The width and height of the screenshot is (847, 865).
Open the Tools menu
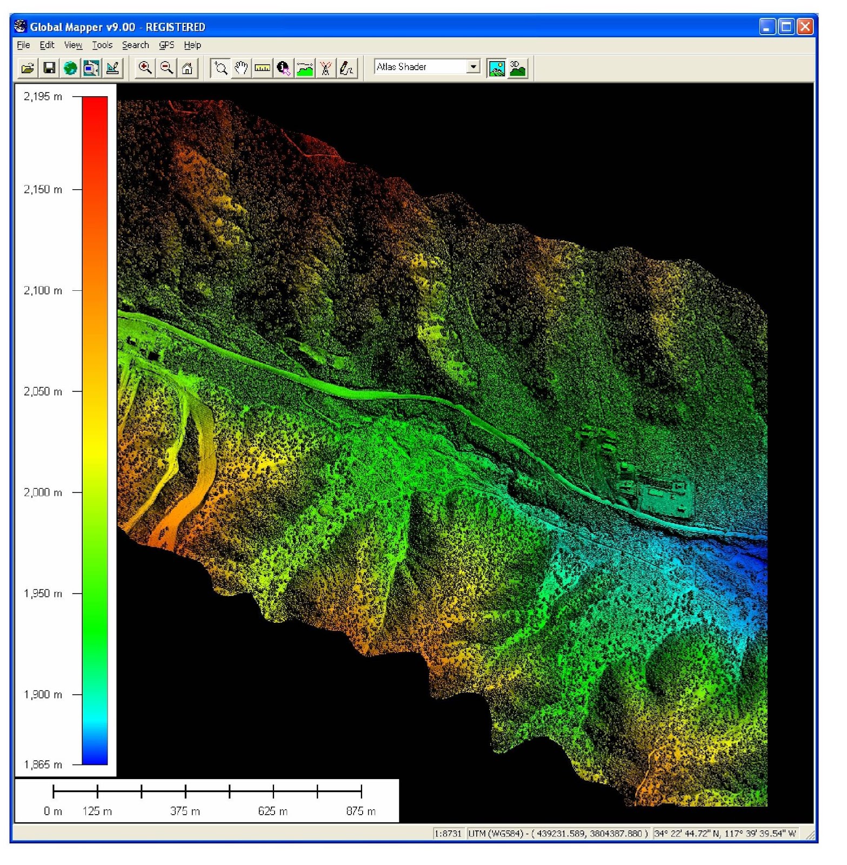102,45
